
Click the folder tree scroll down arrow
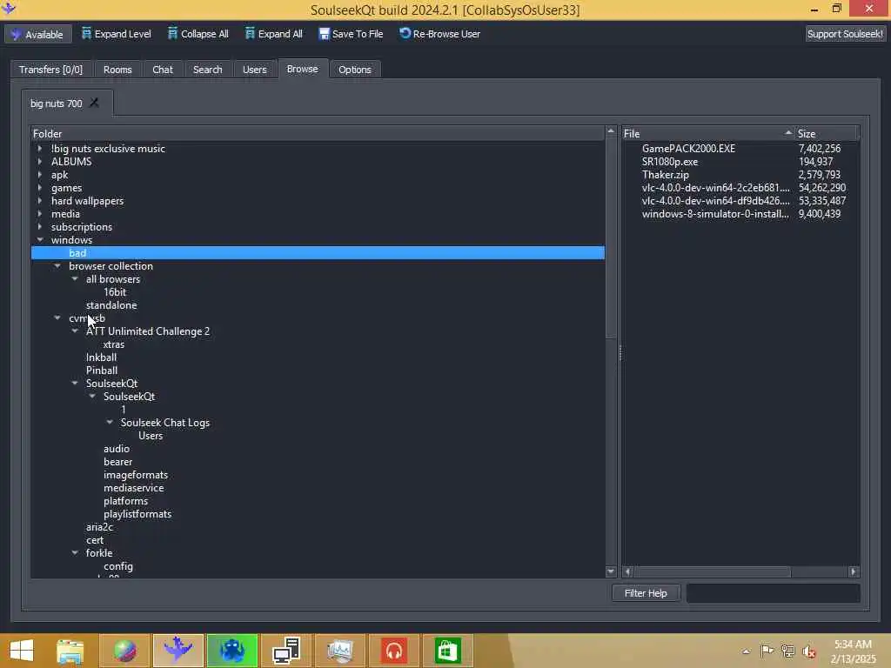pos(611,571)
